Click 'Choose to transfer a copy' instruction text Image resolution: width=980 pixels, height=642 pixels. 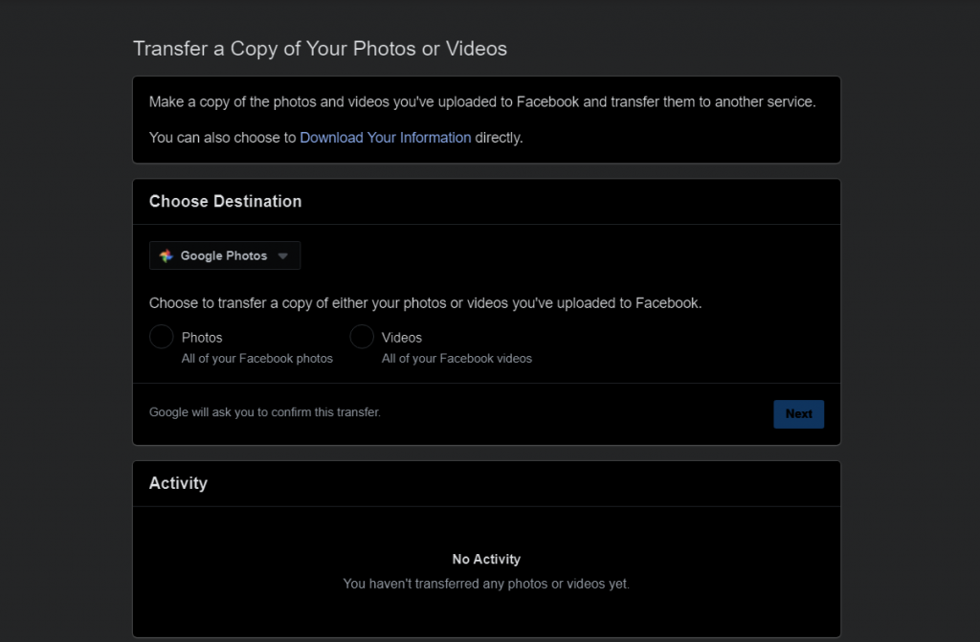(425, 303)
